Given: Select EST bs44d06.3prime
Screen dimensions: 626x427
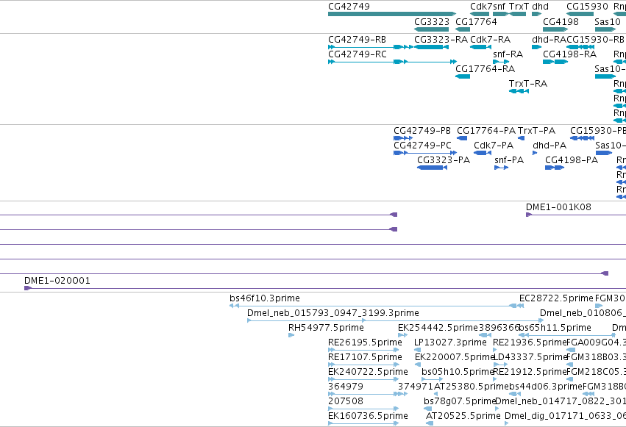Looking at the screenshot, I should tap(515, 395).
